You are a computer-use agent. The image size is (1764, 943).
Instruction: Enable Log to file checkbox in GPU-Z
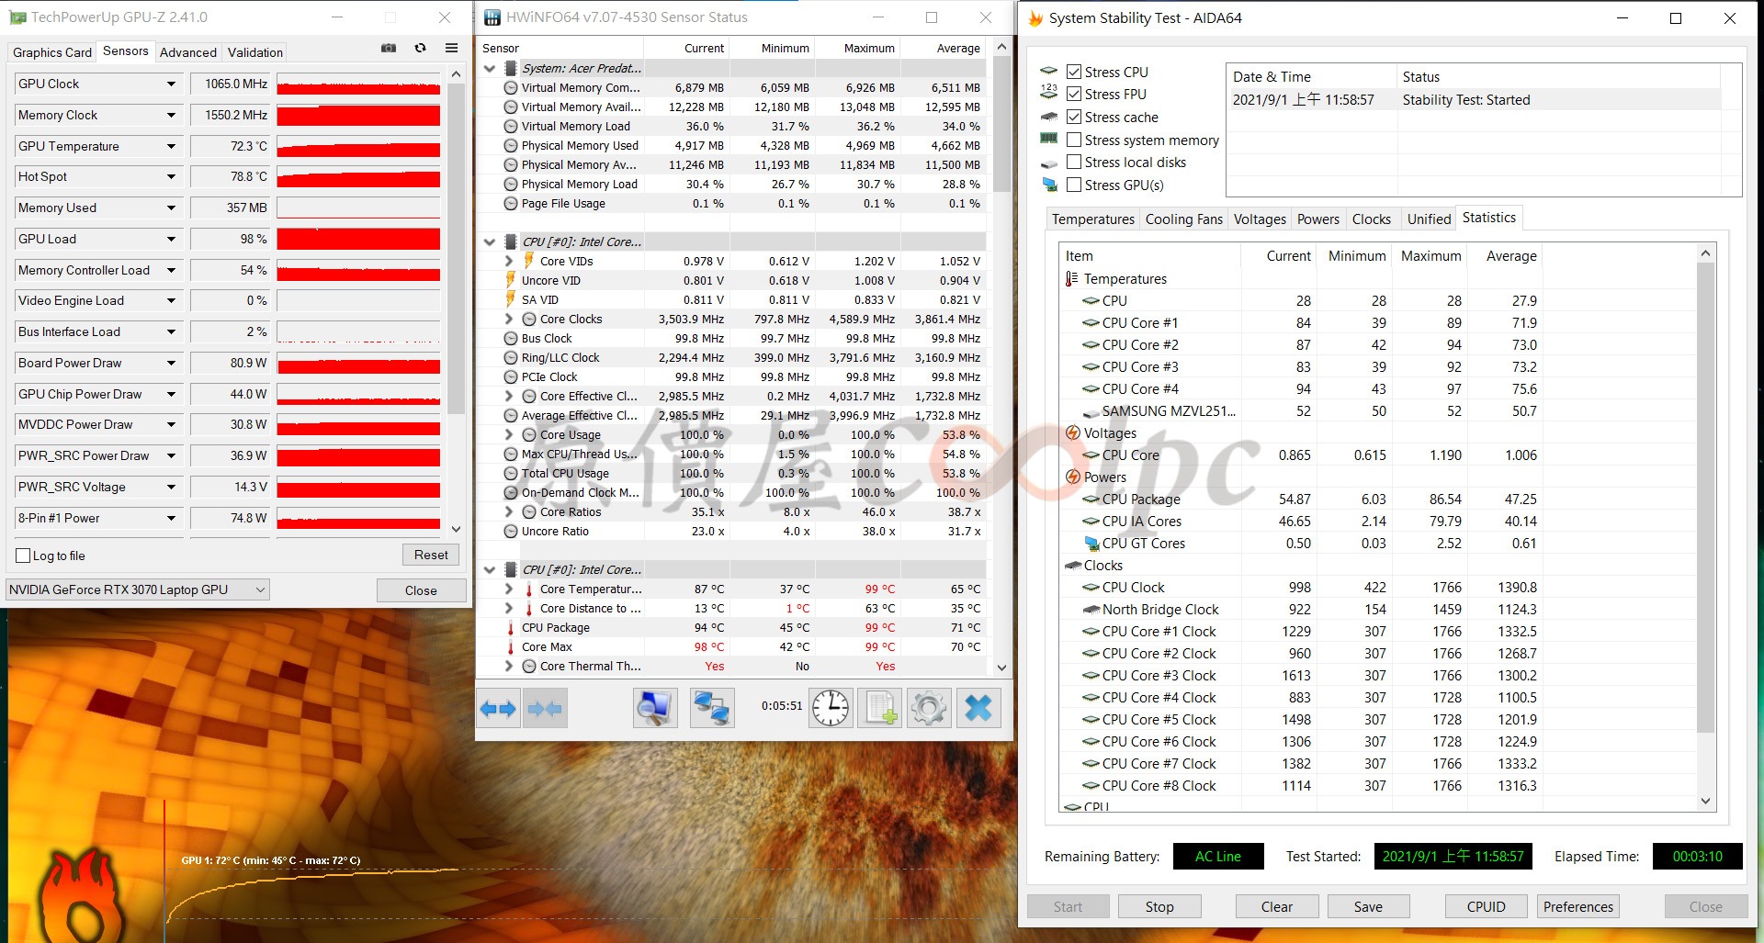pyautogui.click(x=23, y=556)
